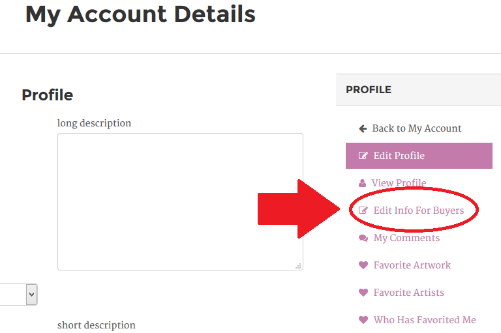This screenshot has height=333, width=501.
Task: Open the My Comments page
Action: tap(406, 238)
